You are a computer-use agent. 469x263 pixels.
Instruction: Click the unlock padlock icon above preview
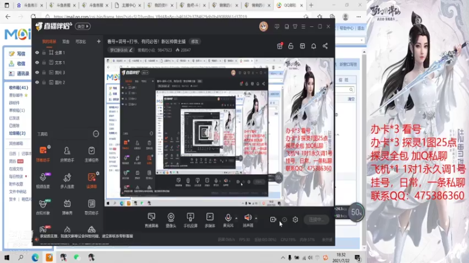291,46
